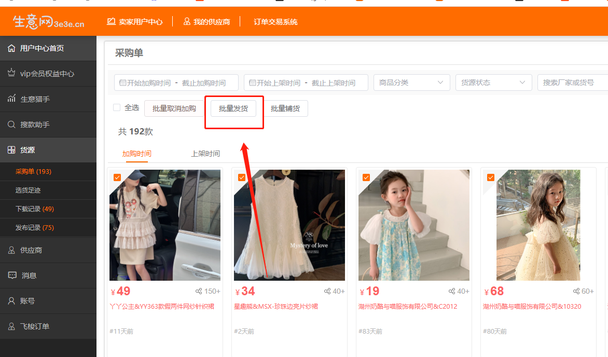Open product title 星趣熊&MSX-珍珠边亮片纱裙
608x357 pixels.
276,307
